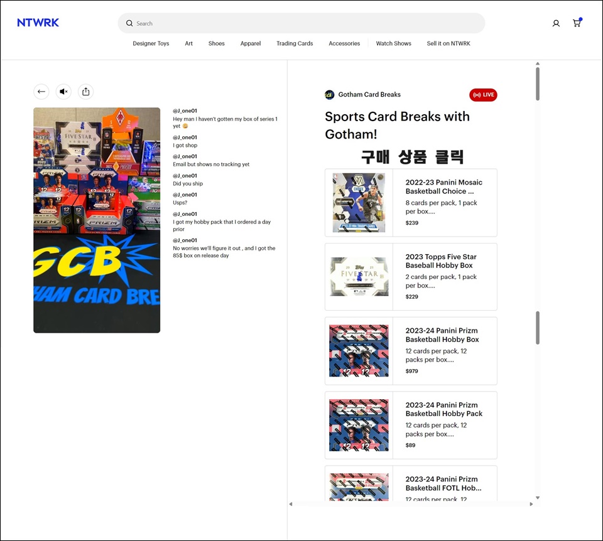Image resolution: width=603 pixels, height=541 pixels.
Task: Click the 'No worries we'll figure it out' message
Action: pos(224,252)
